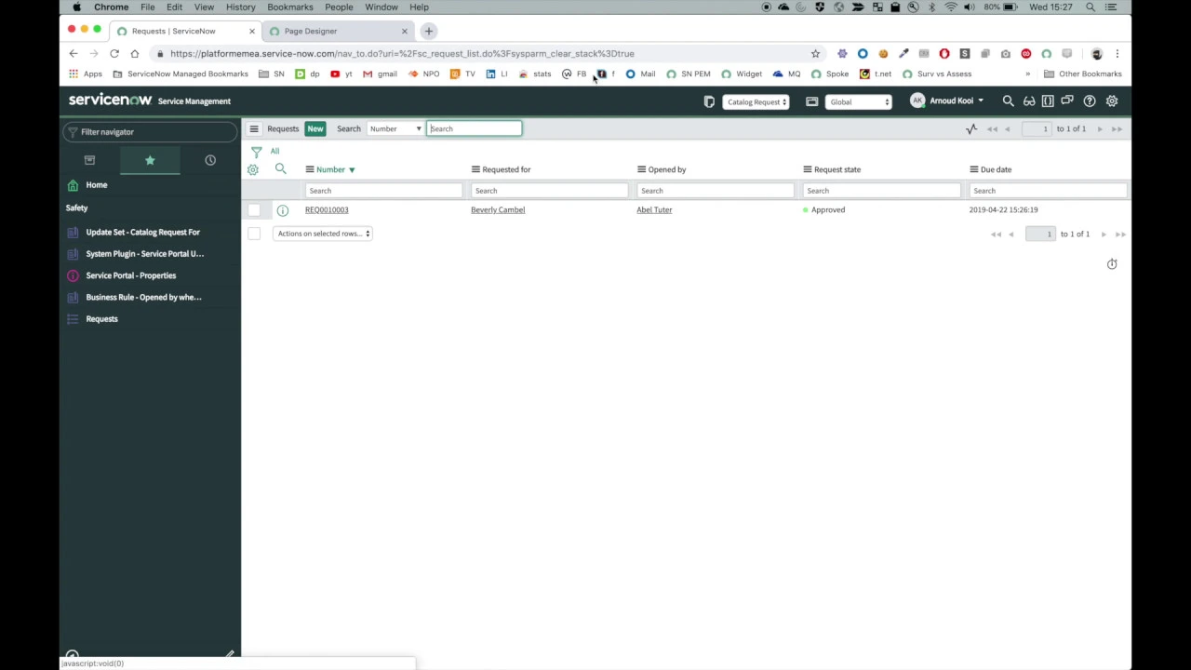This screenshot has width=1191, height=670.
Task: Click the New button to create a request
Action: [x=314, y=128]
